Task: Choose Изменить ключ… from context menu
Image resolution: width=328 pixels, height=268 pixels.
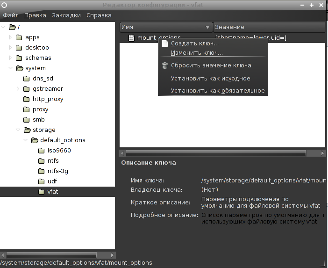Action: (x=213, y=52)
